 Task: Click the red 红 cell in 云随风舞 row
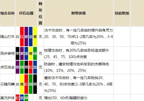point(26,84)
